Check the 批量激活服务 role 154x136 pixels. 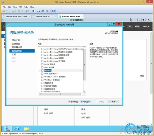[x=42, y=89]
